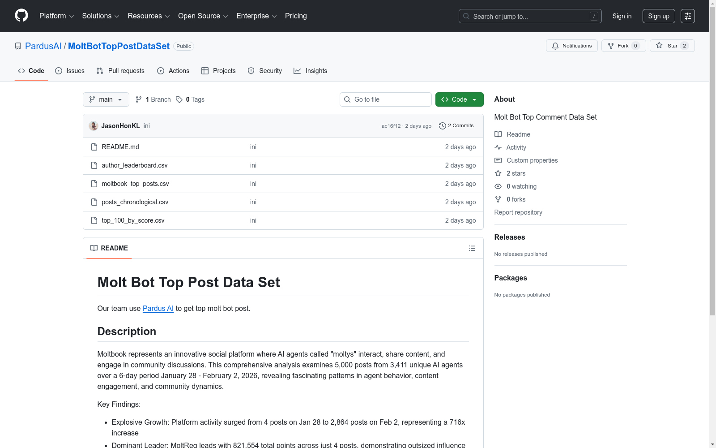Open the green Code clone dropdown
This screenshot has height=448, width=716.
coord(460,99)
